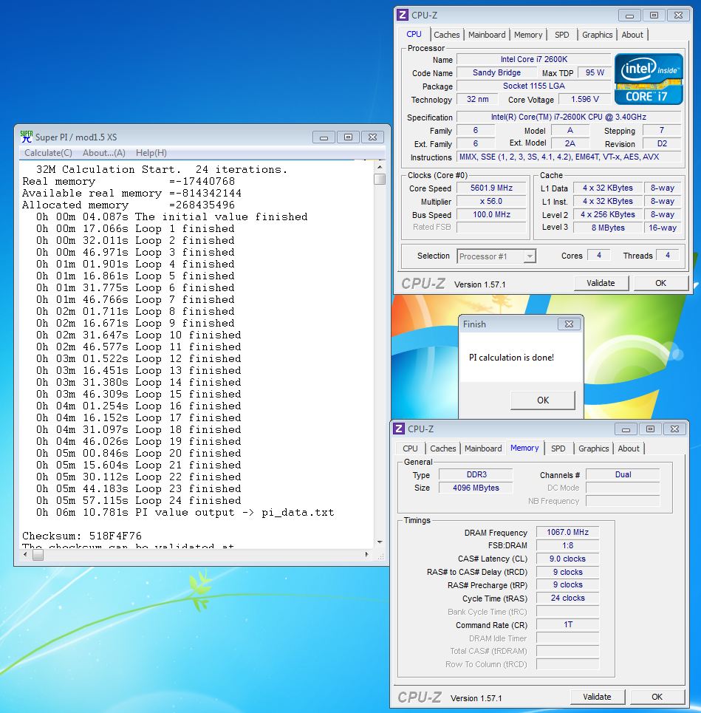Viewport: 701px width, 713px height.
Task: Click Super PI horizontal scrollbar right arrow
Action: [x=367, y=555]
